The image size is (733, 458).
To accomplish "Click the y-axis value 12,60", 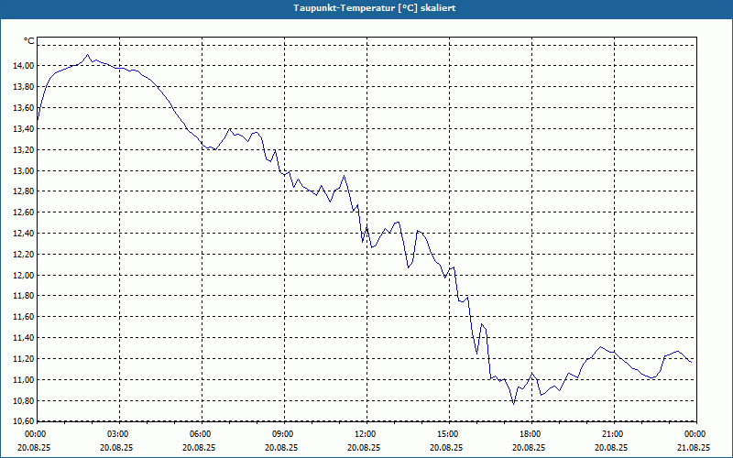I will click(x=24, y=213).
